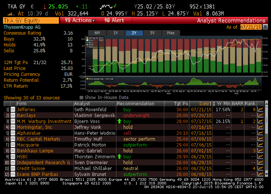Open the Independent Research document icon
Screen dimensions: 271x194
[x=13, y=162]
